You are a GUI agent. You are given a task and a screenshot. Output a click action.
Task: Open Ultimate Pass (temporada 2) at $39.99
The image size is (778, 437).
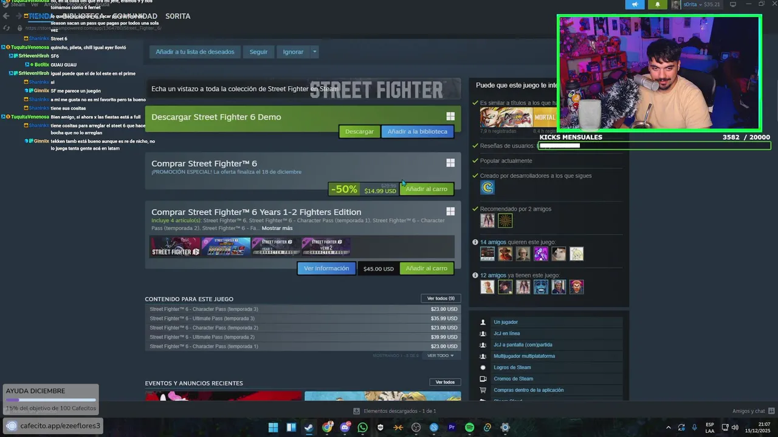[303, 337]
